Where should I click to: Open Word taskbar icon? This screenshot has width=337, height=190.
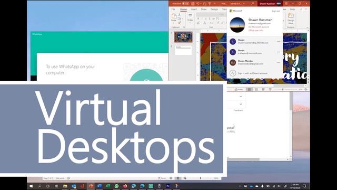[100, 186]
